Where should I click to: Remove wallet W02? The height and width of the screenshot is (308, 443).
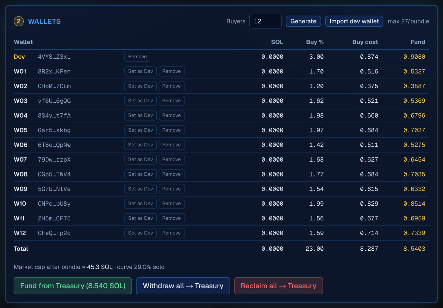tap(172, 86)
